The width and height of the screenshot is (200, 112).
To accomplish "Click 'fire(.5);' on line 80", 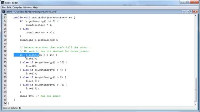I will [x=32, y=81].
